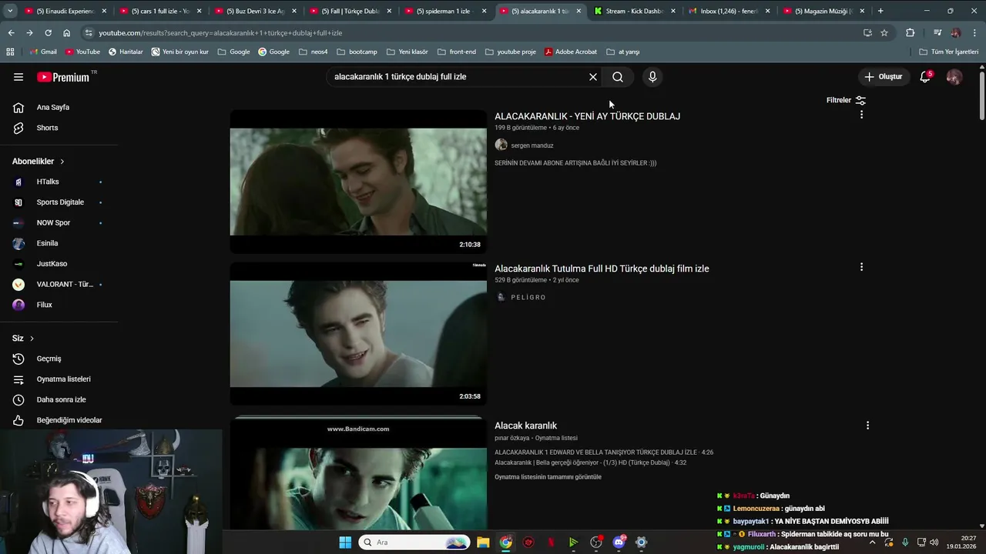The width and height of the screenshot is (986, 554).
Task: Open Discord from the taskbar
Action: (x=619, y=542)
